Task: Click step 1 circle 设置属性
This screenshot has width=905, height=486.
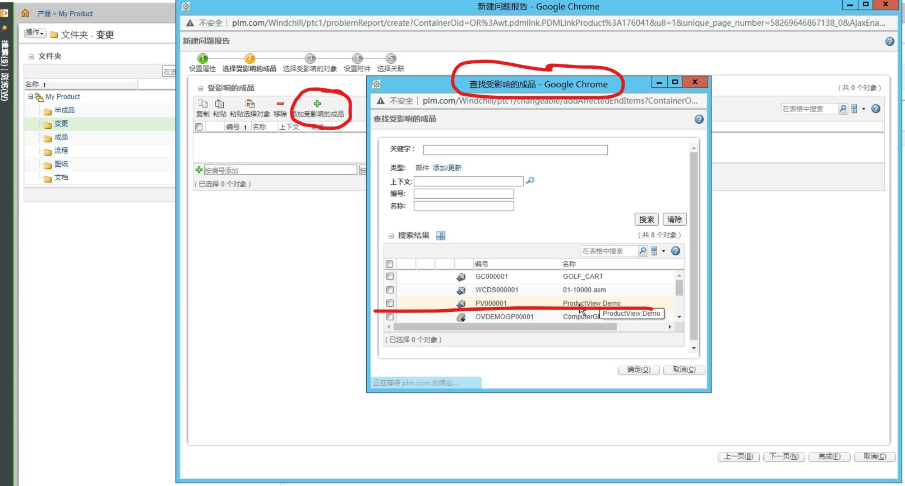Action: 203,58
